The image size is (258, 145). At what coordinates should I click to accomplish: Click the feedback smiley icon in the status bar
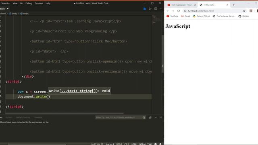[156, 144]
